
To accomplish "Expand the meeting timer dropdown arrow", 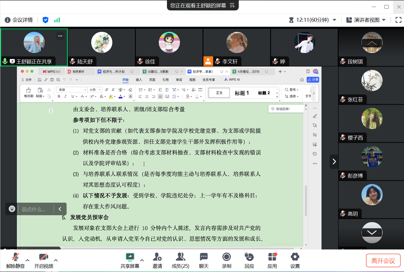I will [x=334, y=20].
